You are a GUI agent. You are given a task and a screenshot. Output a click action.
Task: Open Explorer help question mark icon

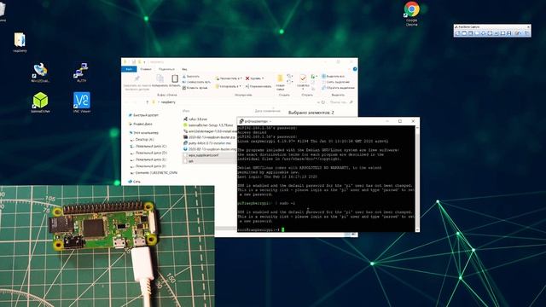355,69
